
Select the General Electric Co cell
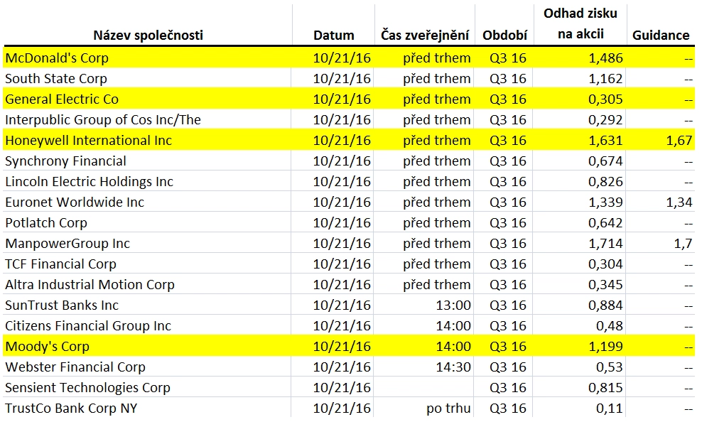(x=62, y=99)
